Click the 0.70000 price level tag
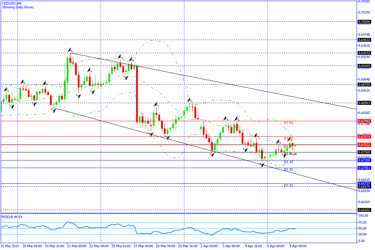The width and height of the screenshot is (375, 250). (x=364, y=22)
